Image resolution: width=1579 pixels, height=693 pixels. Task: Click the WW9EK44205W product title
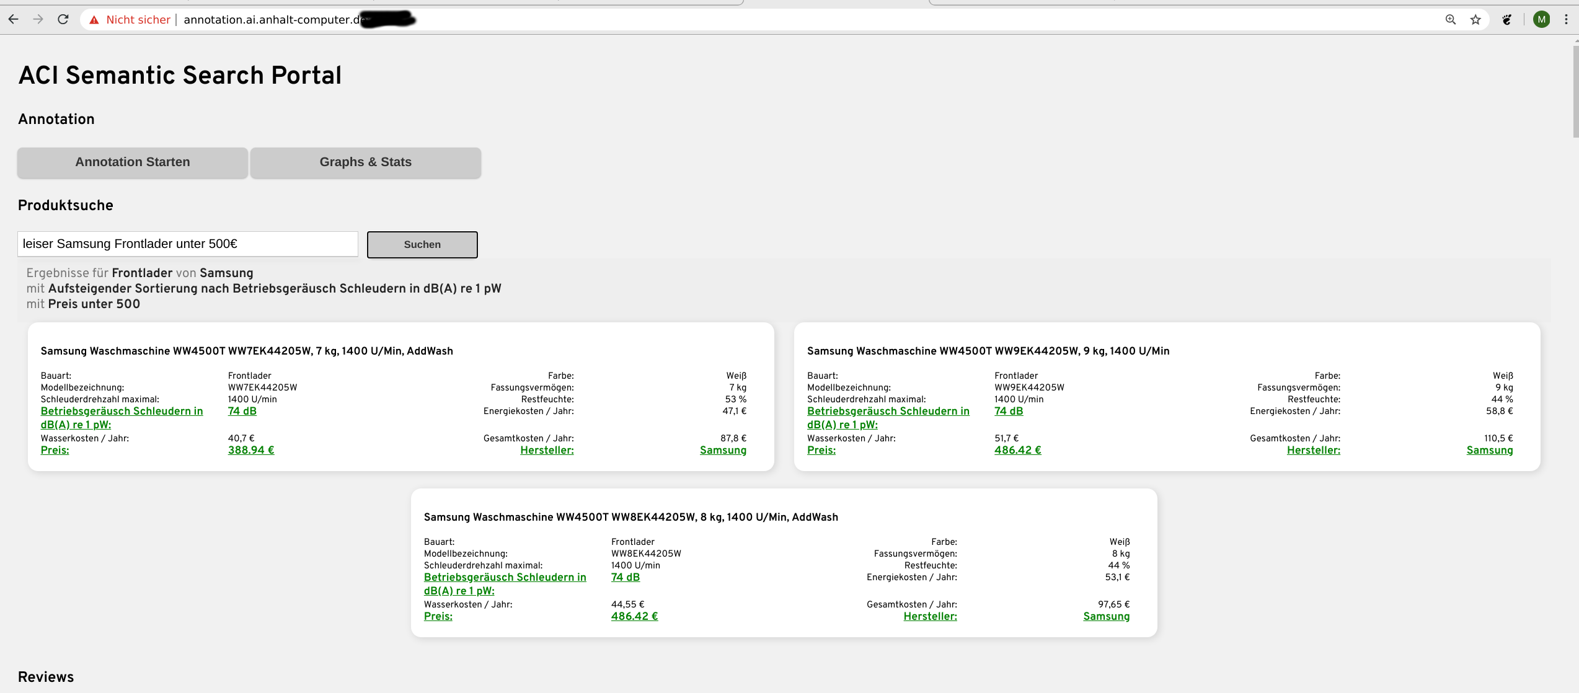pyautogui.click(x=988, y=351)
